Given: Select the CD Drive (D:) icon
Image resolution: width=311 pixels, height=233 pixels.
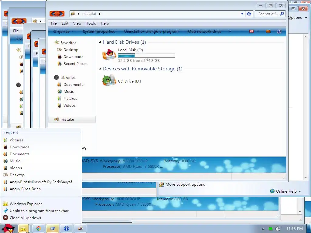Looking at the screenshot, I should pos(109,80).
